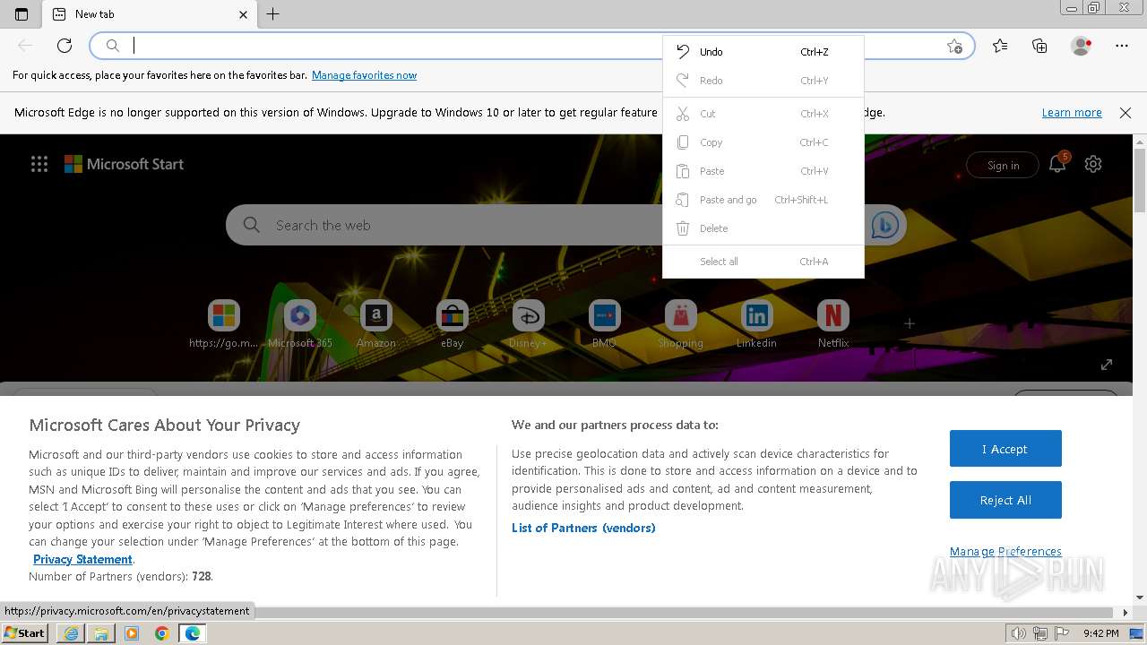Image resolution: width=1147 pixels, height=645 pixels.
Task: Open List of Partners (vendors) link
Action: pyautogui.click(x=583, y=528)
